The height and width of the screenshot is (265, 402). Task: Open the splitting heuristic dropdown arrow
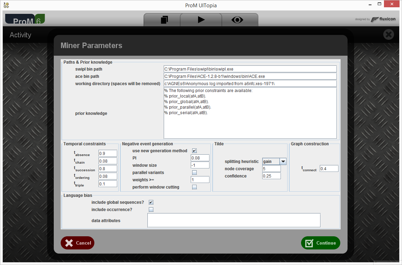pos(283,162)
